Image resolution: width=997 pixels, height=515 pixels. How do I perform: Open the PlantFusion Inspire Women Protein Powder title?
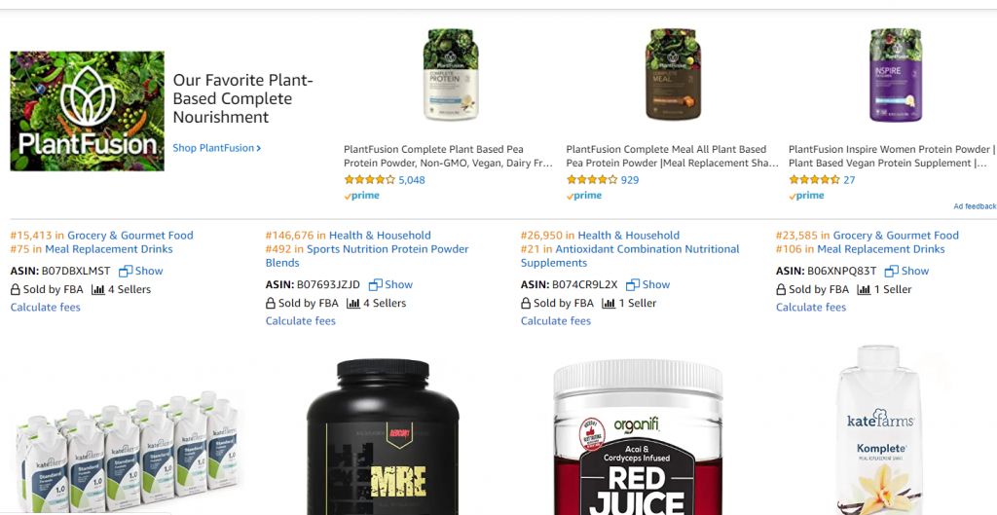[892, 157]
